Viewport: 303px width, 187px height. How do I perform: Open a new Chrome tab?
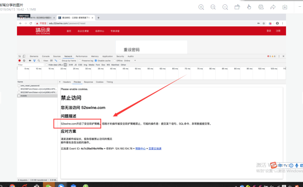98,17
